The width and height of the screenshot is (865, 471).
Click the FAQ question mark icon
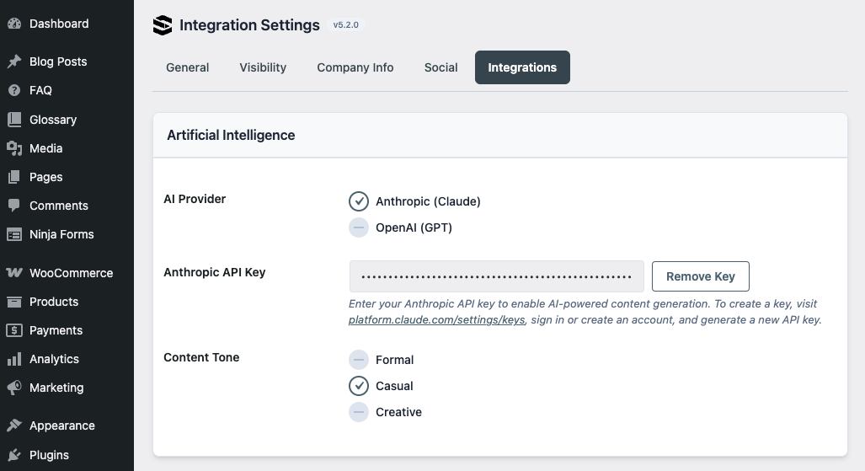point(14,90)
